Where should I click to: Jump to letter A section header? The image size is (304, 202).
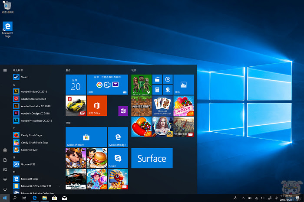(14, 85)
